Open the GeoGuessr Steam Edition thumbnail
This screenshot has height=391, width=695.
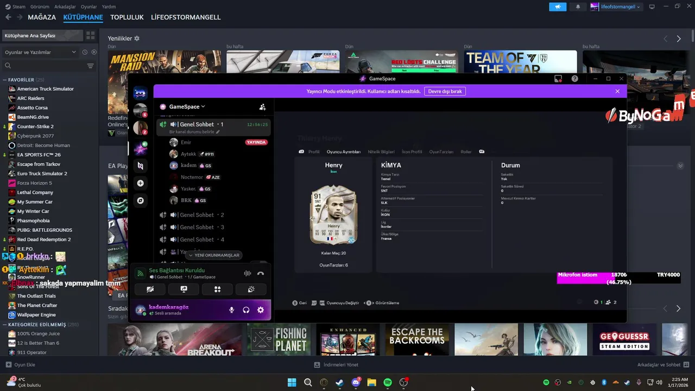pos(624,339)
